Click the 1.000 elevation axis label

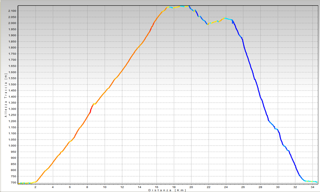point(12,146)
